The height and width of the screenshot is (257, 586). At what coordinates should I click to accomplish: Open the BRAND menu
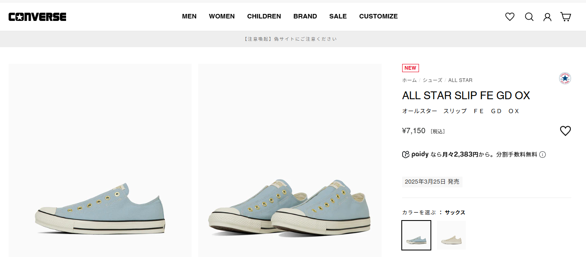tap(305, 16)
